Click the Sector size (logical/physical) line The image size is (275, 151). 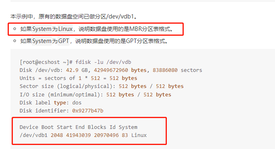point(102,86)
